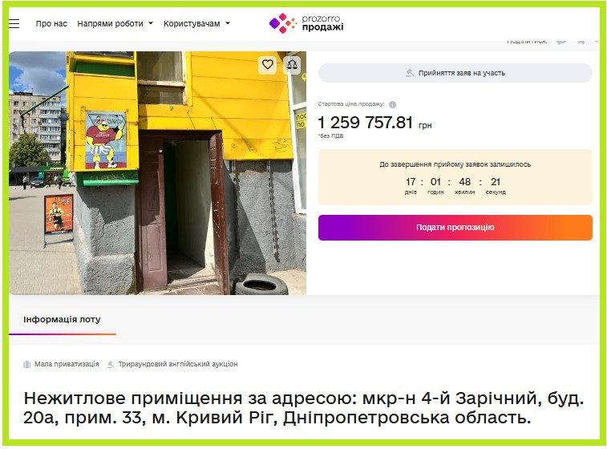Image resolution: width=607 pixels, height=449 pixels.
Task: Click the Подати пропозицію button
Action: pyautogui.click(x=455, y=228)
